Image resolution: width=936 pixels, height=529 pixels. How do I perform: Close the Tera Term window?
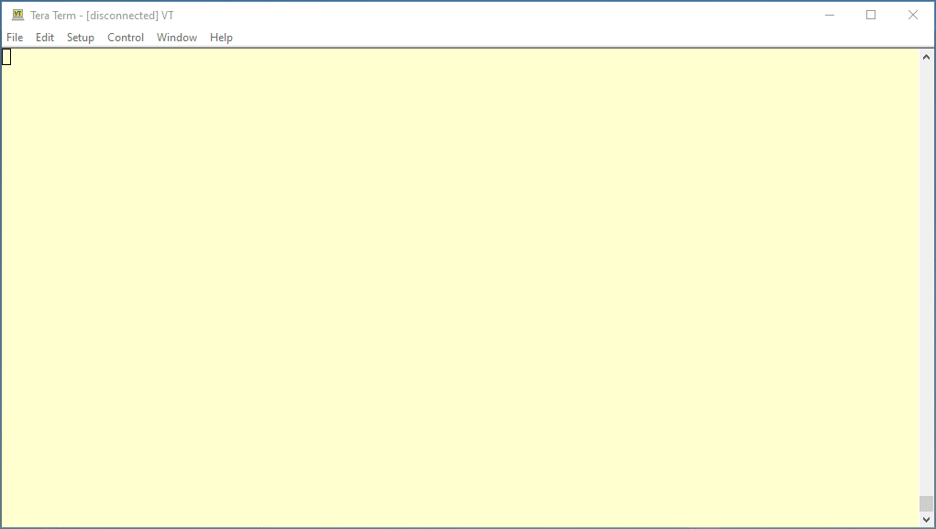pyautogui.click(x=913, y=15)
